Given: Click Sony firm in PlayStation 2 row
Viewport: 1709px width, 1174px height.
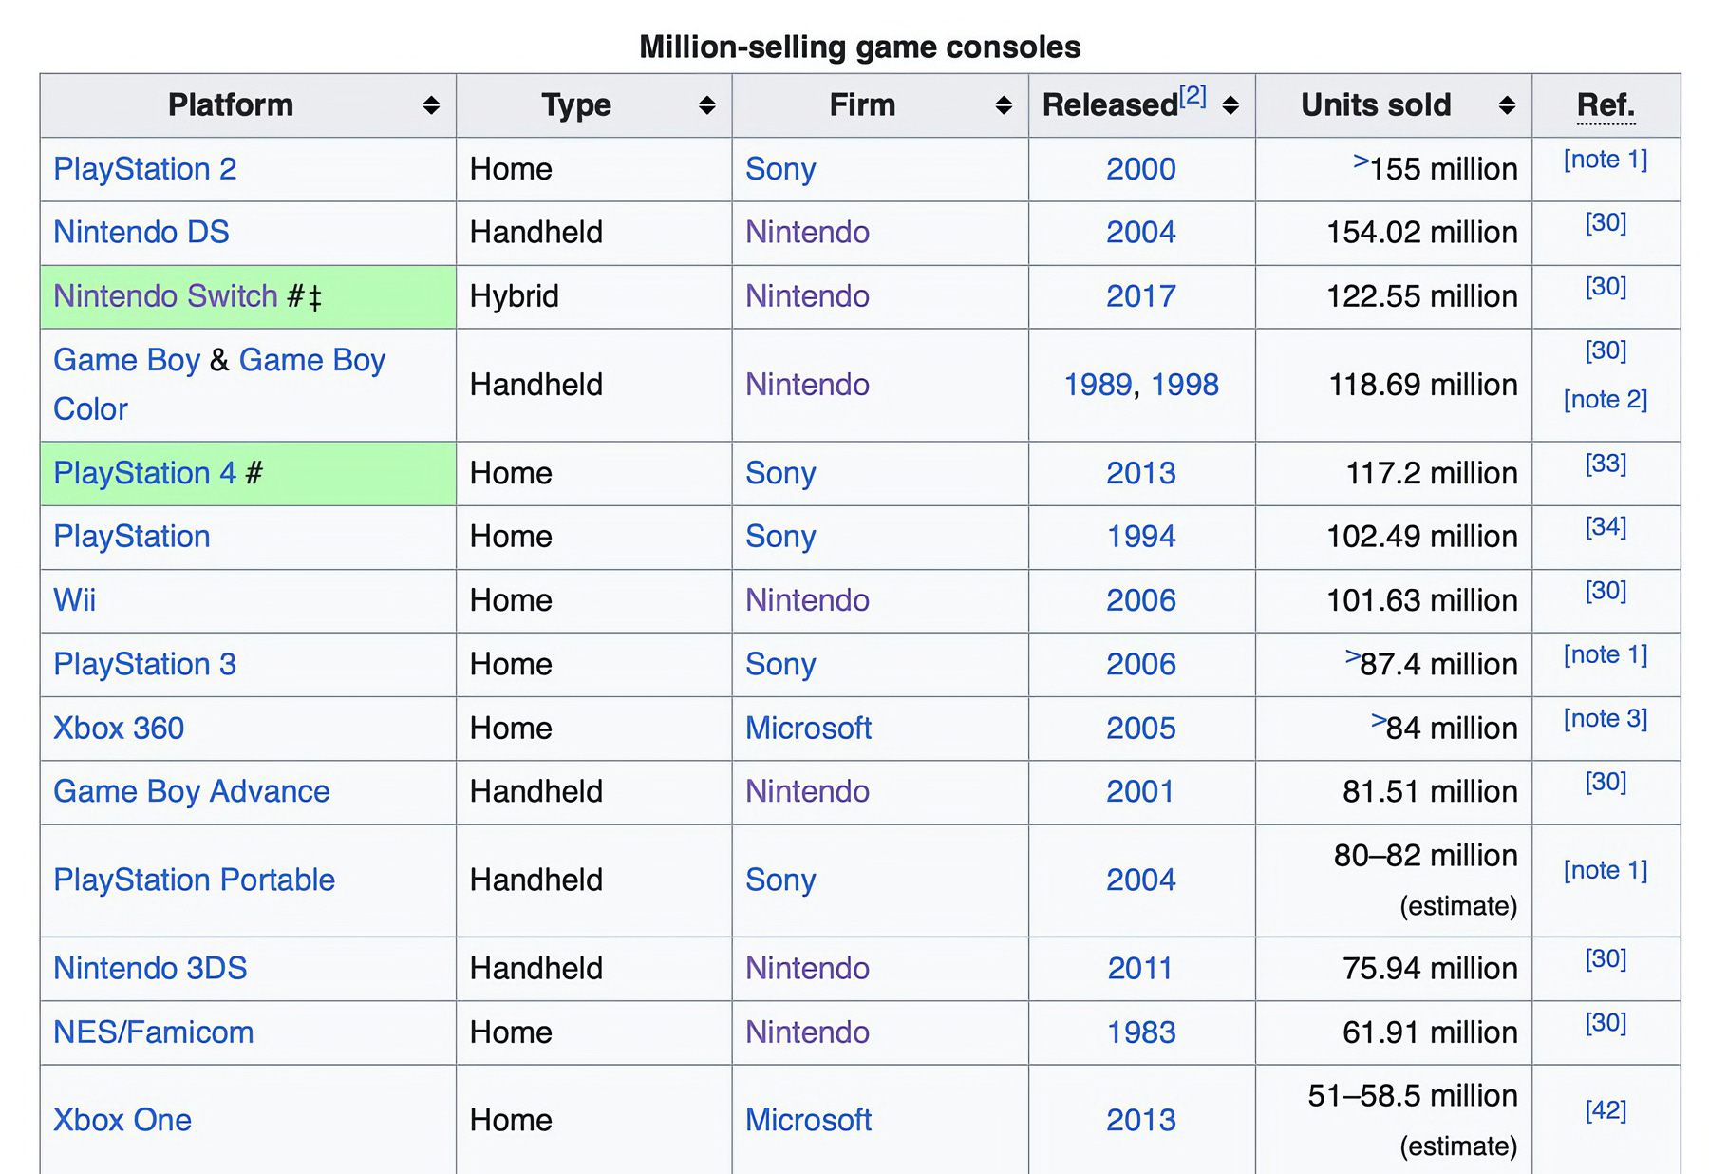Looking at the screenshot, I should point(780,169).
